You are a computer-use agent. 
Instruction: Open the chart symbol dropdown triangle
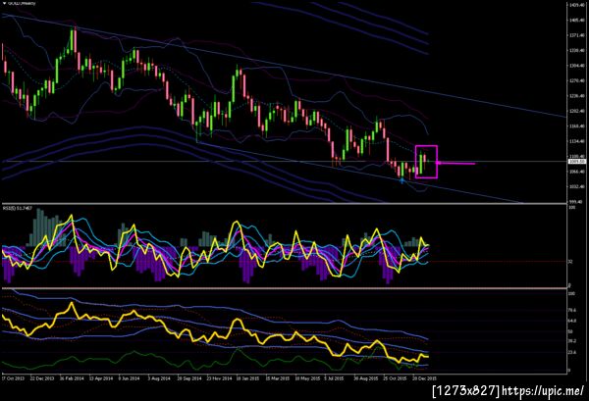pos(5,3)
